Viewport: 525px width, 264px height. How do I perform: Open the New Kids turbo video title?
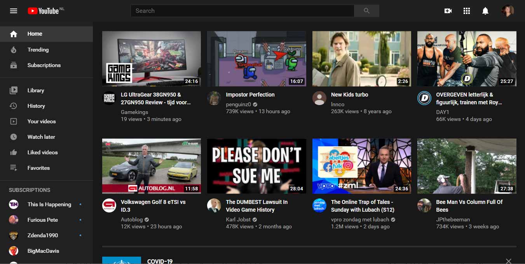click(x=349, y=95)
